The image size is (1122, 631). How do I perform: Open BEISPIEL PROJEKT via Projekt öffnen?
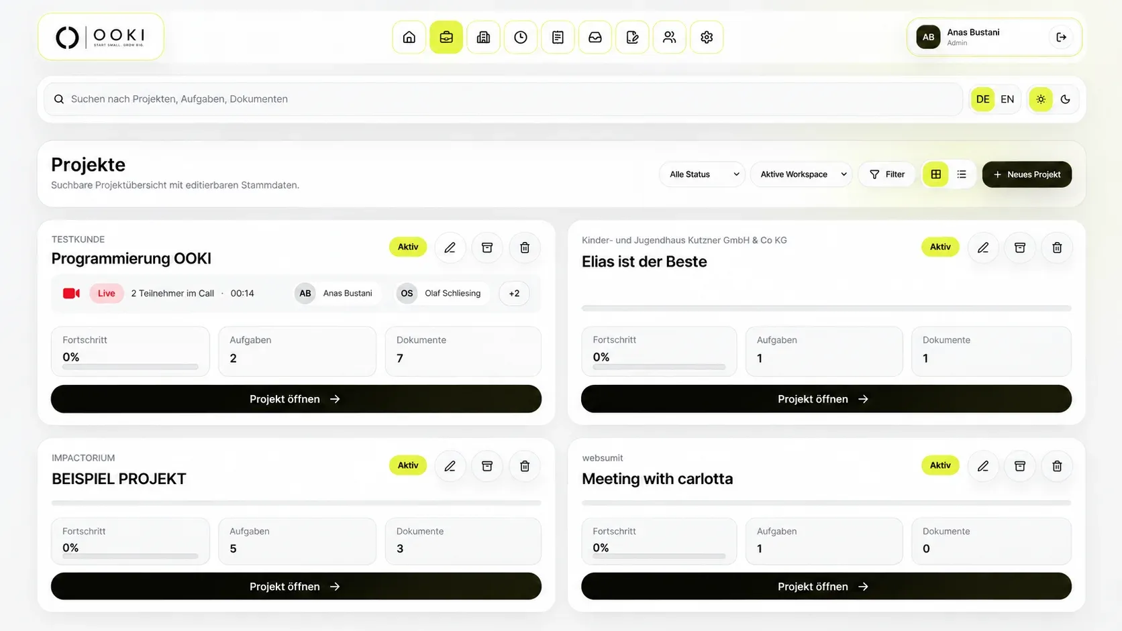click(296, 586)
